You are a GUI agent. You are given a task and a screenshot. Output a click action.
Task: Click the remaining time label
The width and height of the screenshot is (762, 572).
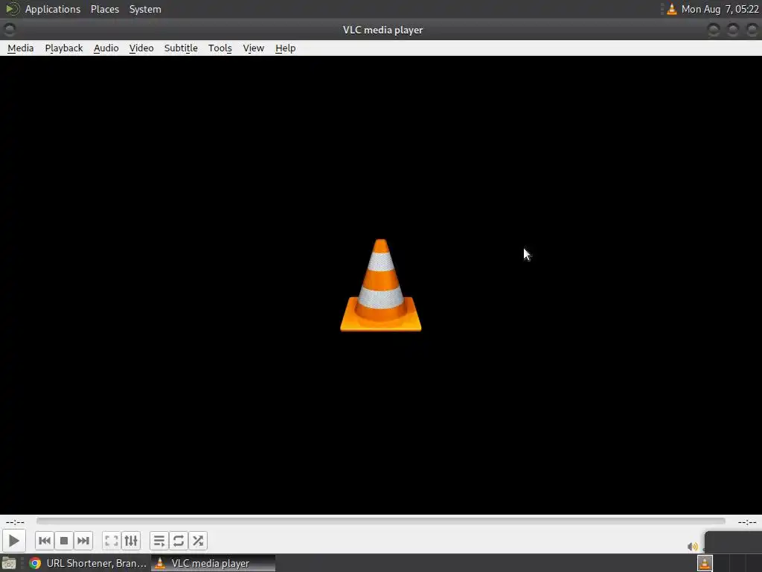(x=747, y=522)
